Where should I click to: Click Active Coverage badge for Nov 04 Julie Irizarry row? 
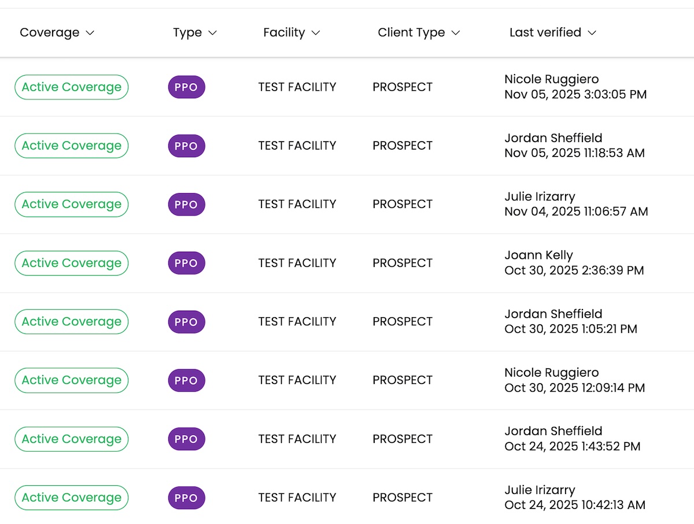pos(71,205)
